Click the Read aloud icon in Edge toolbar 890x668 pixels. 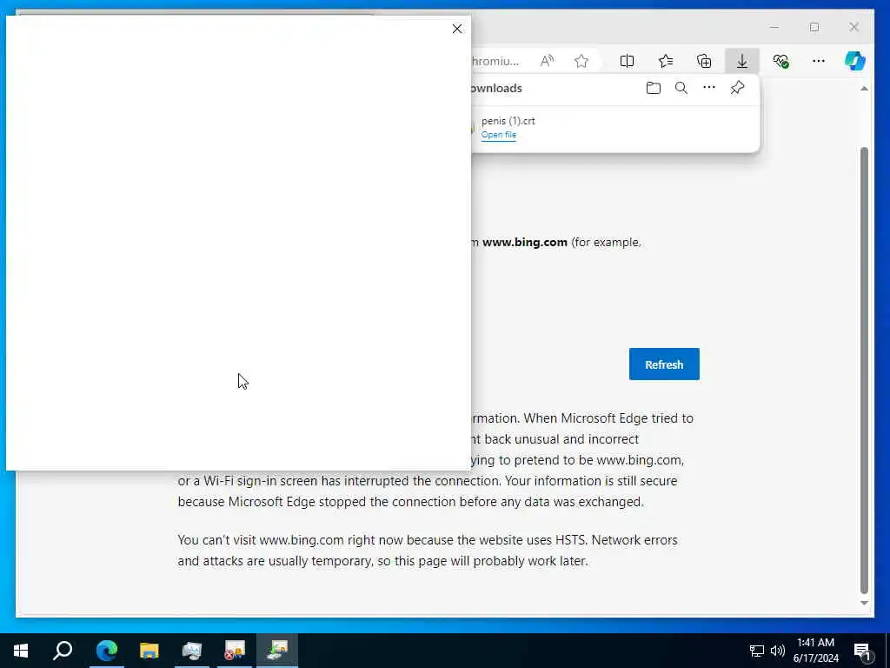click(x=547, y=61)
